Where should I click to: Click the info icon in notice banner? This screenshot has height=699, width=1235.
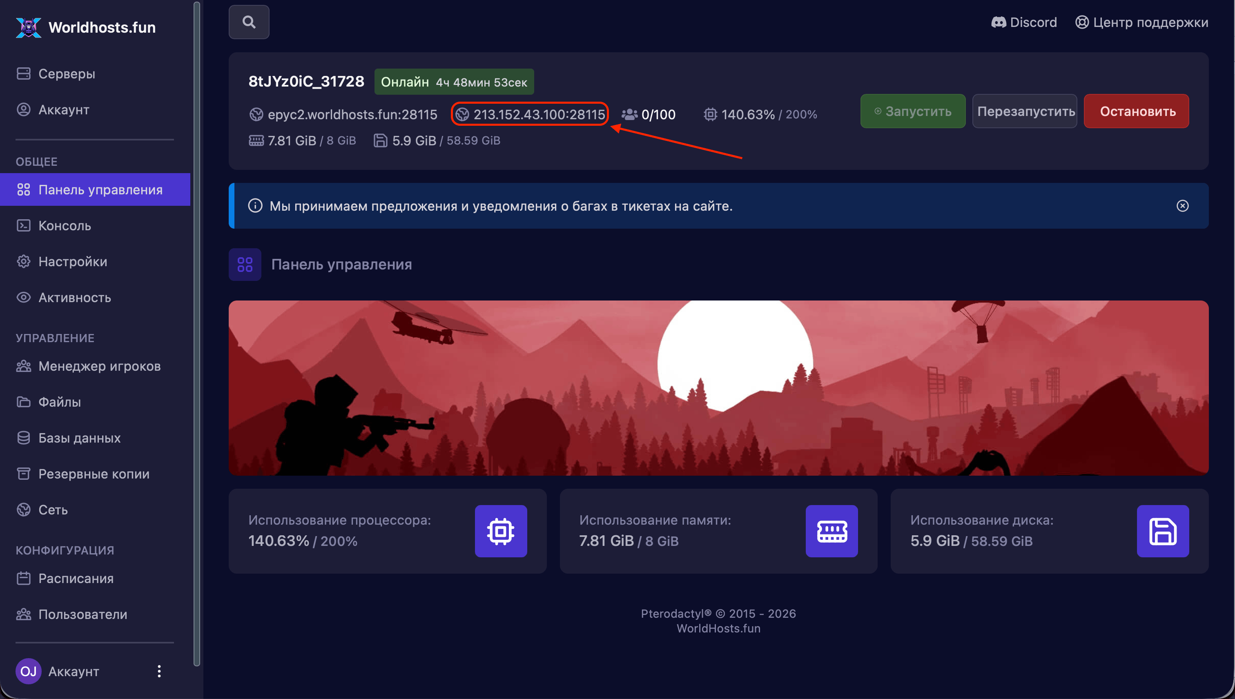click(255, 206)
